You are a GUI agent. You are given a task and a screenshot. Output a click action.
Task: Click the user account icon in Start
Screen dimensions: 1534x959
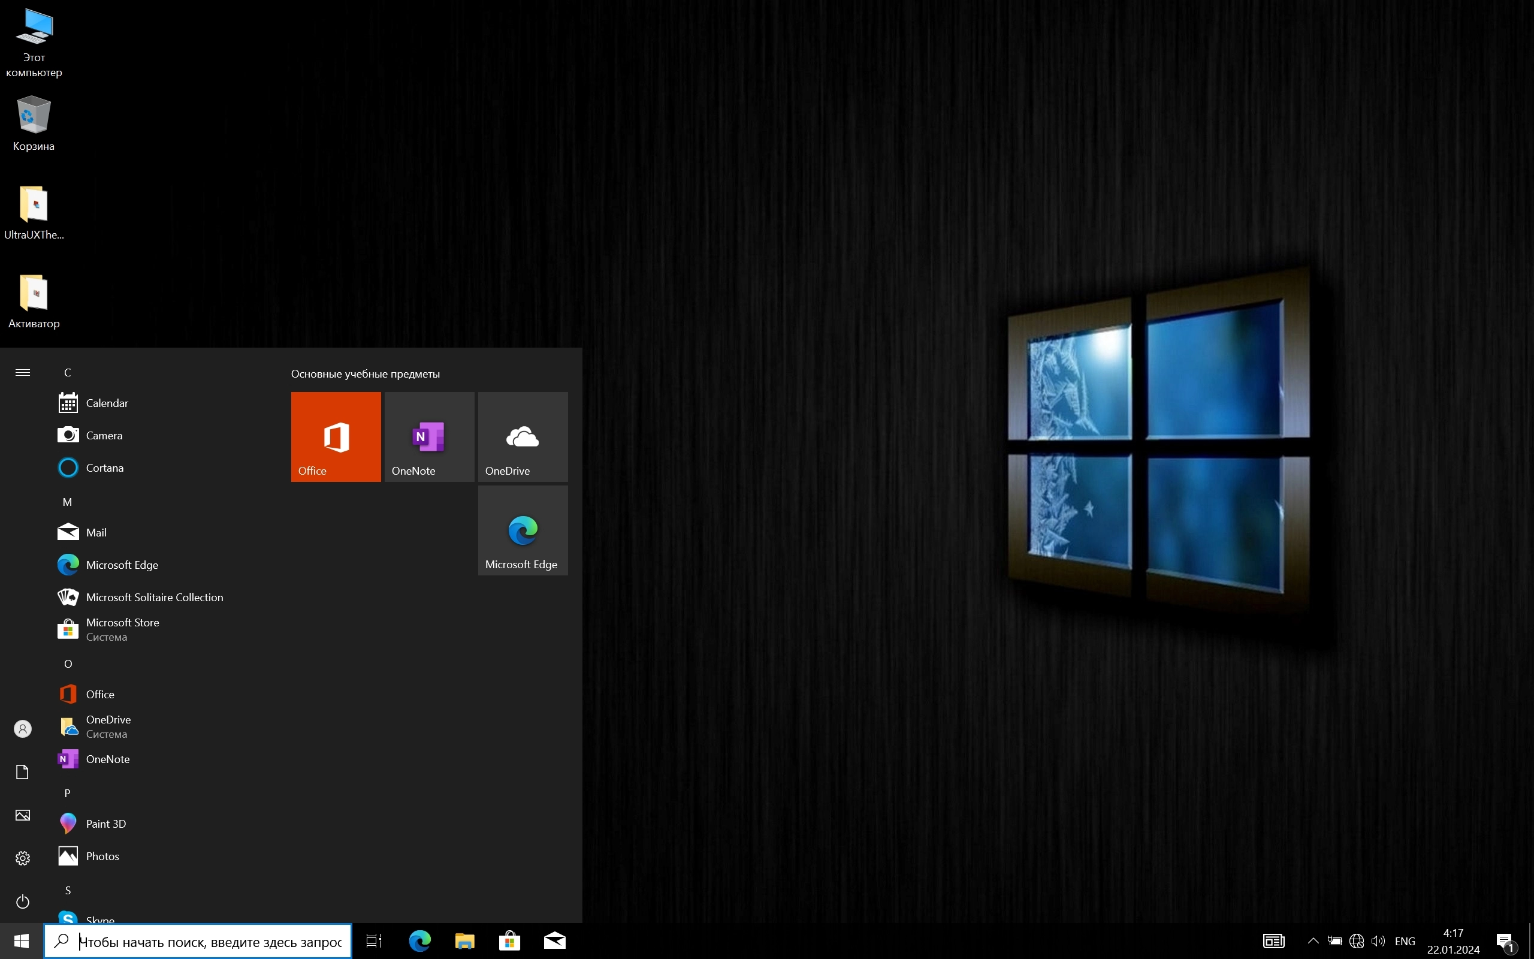click(x=23, y=729)
